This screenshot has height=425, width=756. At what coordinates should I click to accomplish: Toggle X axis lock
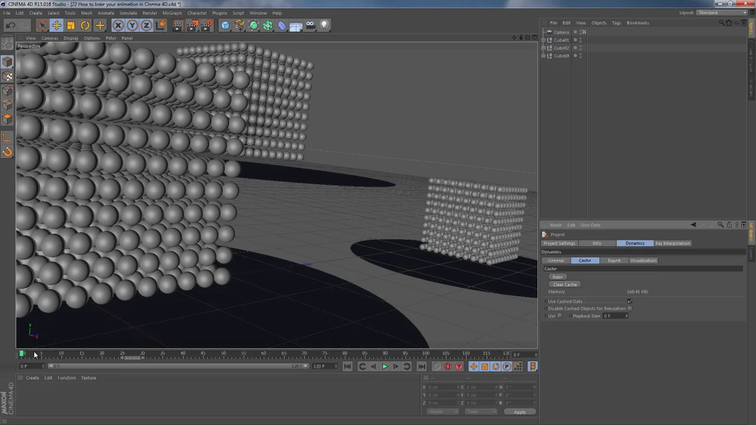[118, 25]
